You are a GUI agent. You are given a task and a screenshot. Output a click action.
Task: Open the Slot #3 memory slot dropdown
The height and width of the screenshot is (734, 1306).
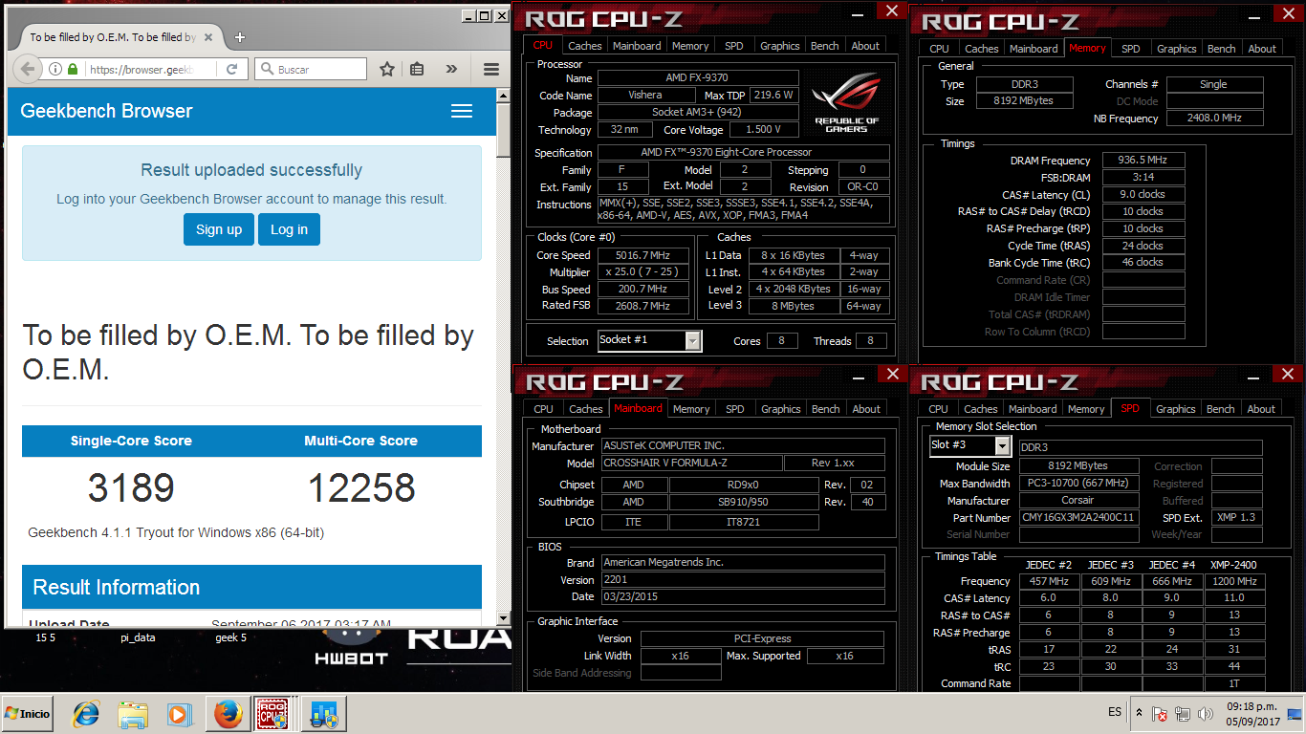(x=1002, y=445)
